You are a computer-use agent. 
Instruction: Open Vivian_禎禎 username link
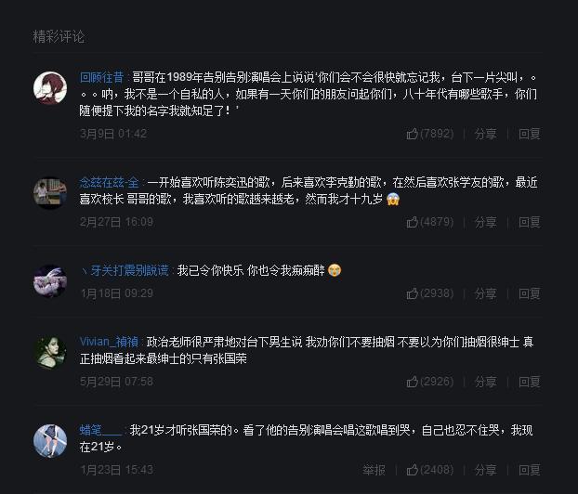coord(109,342)
